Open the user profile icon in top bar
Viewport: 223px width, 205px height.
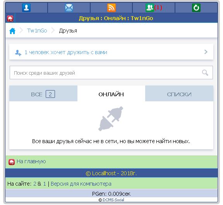pyautogui.click(x=26, y=8)
